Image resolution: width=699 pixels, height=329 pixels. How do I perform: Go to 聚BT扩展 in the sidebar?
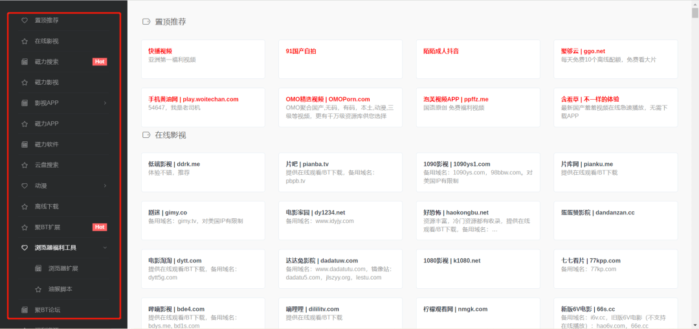tap(65, 227)
